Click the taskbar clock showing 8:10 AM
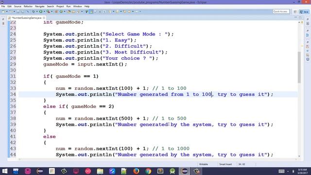Image resolution: width=311 pixels, height=175 pixels. coord(302,171)
